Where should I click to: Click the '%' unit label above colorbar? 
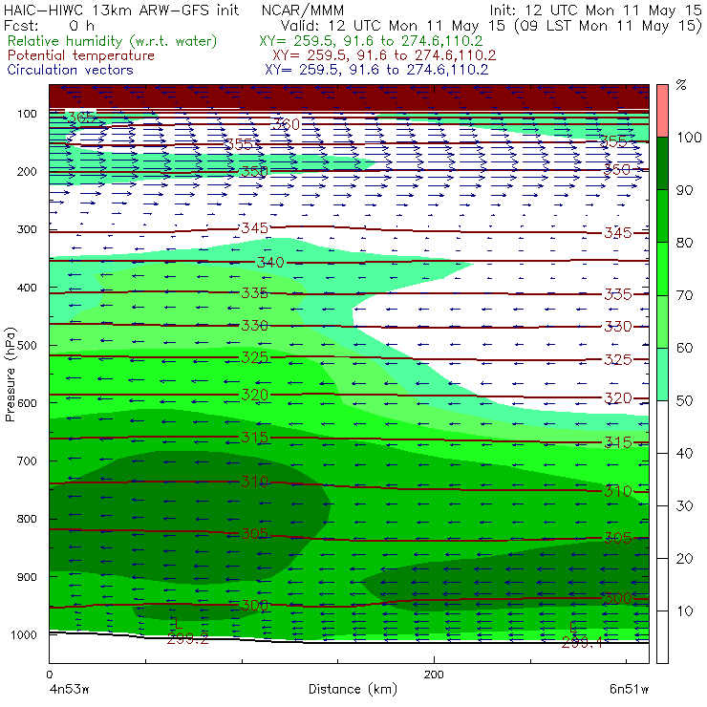click(x=681, y=85)
